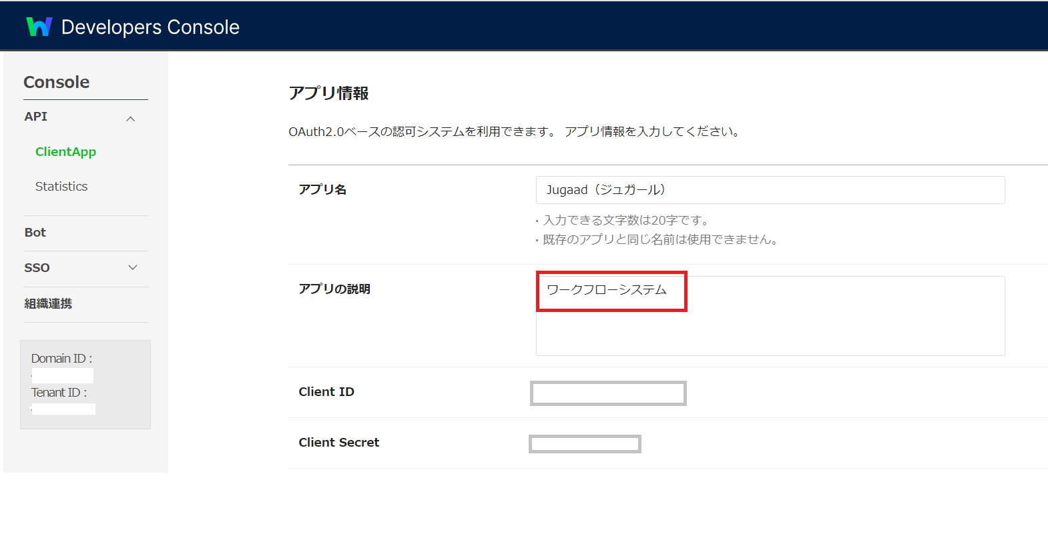Image resolution: width=1048 pixels, height=538 pixels.
Task: Click the Tenant ID label
Action: click(59, 393)
